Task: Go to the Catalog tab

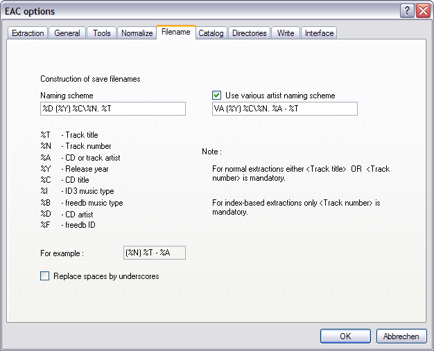Action: click(x=211, y=33)
